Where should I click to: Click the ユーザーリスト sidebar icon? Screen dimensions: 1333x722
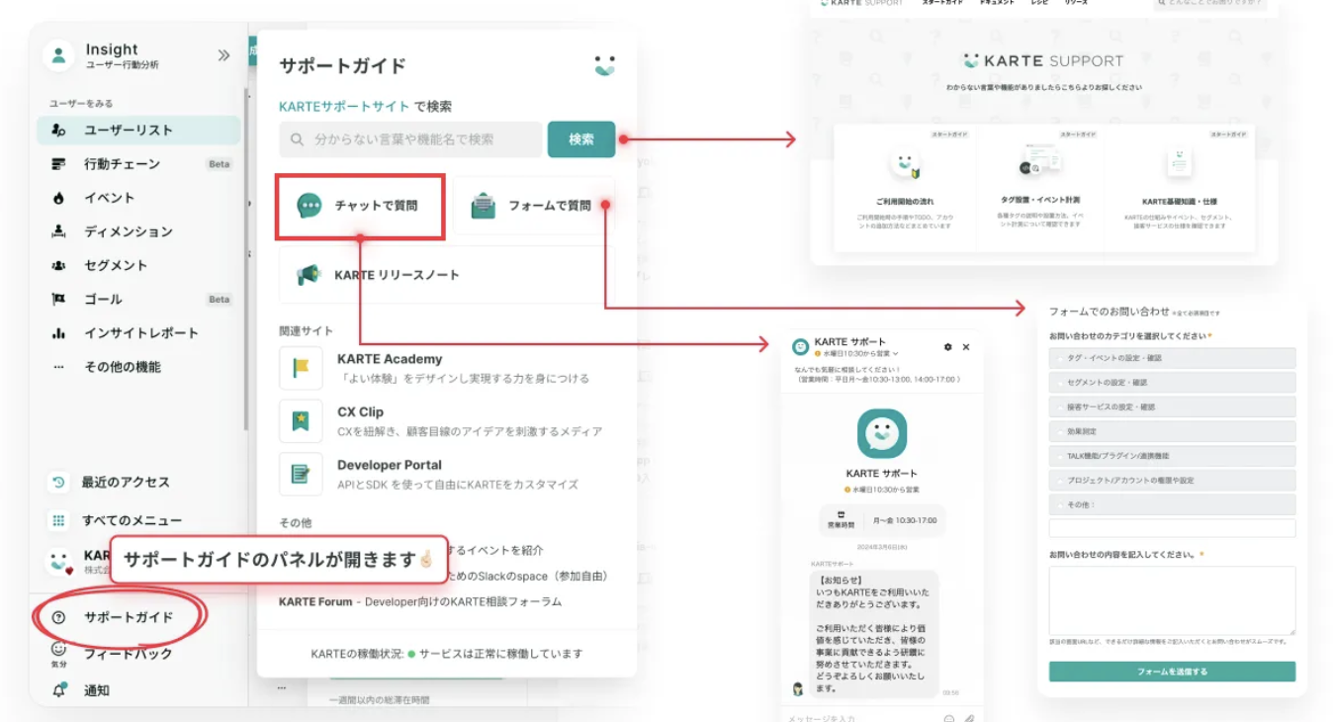coord(59,130)
